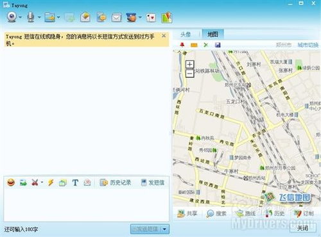321x237 pixels.
Task: Select the screenshot scissors tool
Action: [x=35, y=183]
